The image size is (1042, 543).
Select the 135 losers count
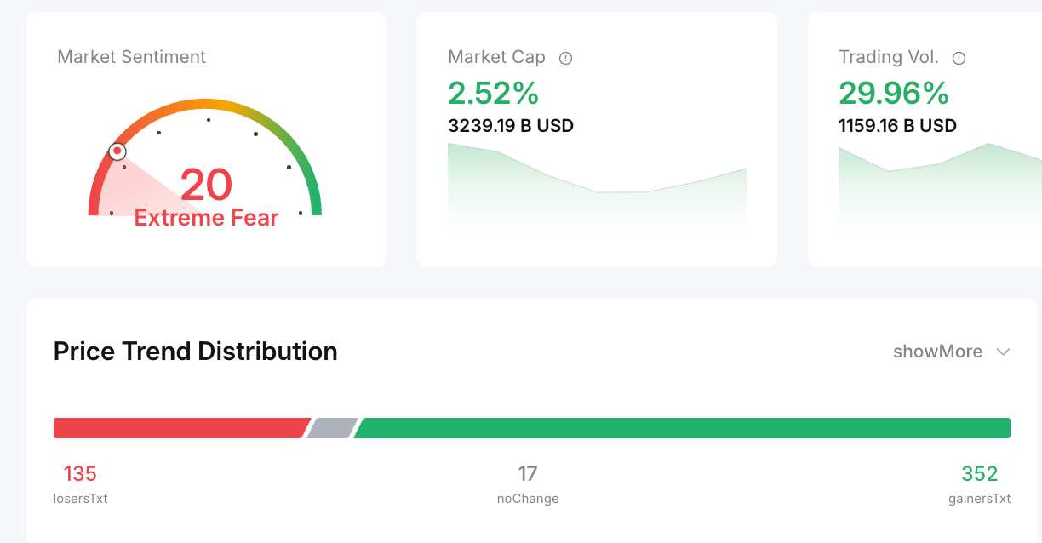[x=80, y=473]
